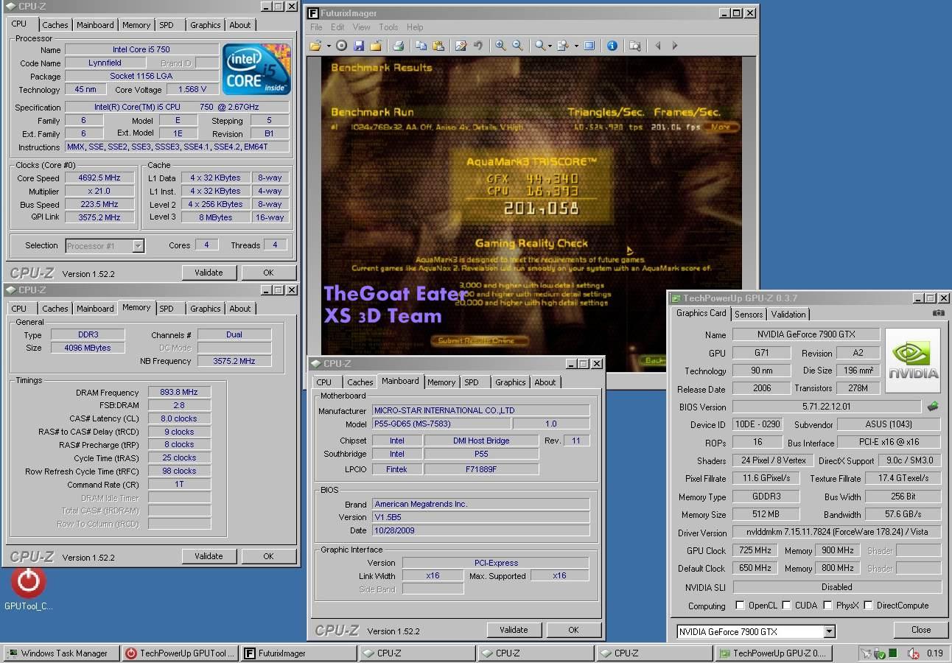The image size is (952, 663).
Task: Go to next image with right arrow
Action: (x=675, y=46)
